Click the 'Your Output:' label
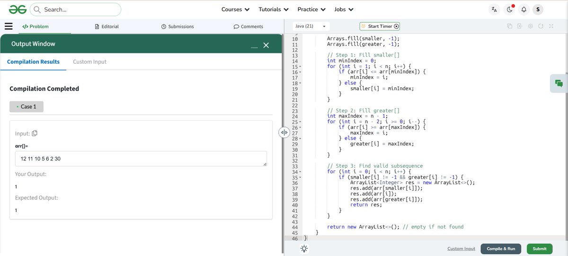568x256 pixels. [31, 174]
